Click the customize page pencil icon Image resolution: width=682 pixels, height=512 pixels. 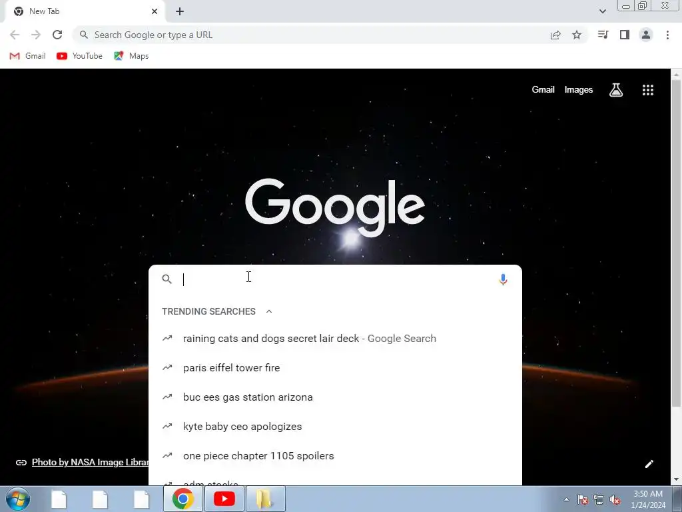[649, 464]
